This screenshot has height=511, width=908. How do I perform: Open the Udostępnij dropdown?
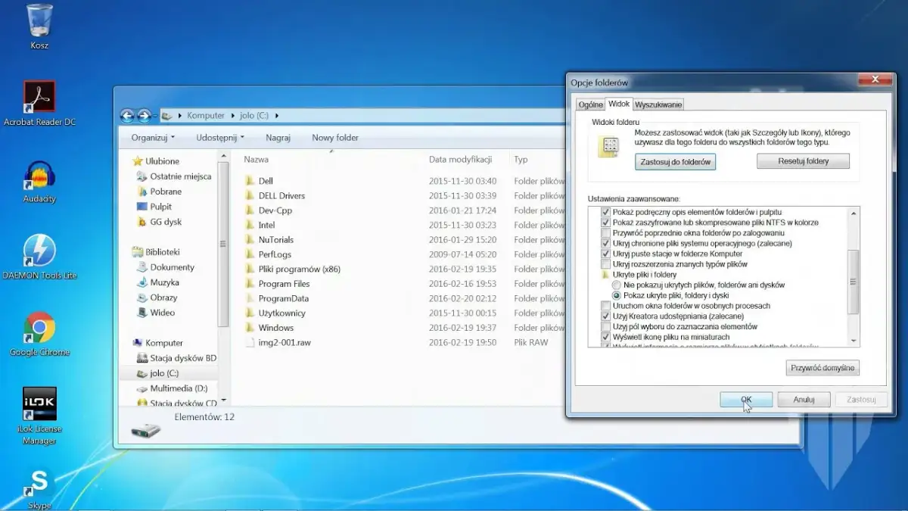pyautogui.click(x=220, y=137)
